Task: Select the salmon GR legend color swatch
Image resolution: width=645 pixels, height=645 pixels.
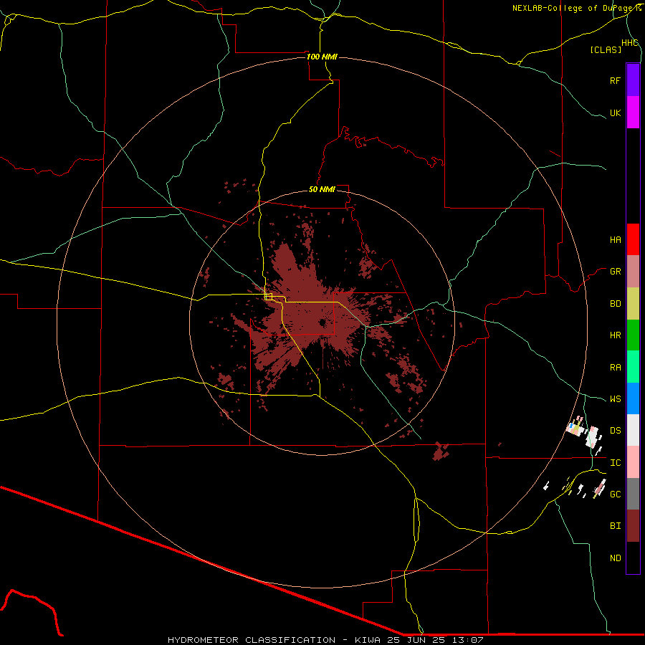Action: click(633, 272)
